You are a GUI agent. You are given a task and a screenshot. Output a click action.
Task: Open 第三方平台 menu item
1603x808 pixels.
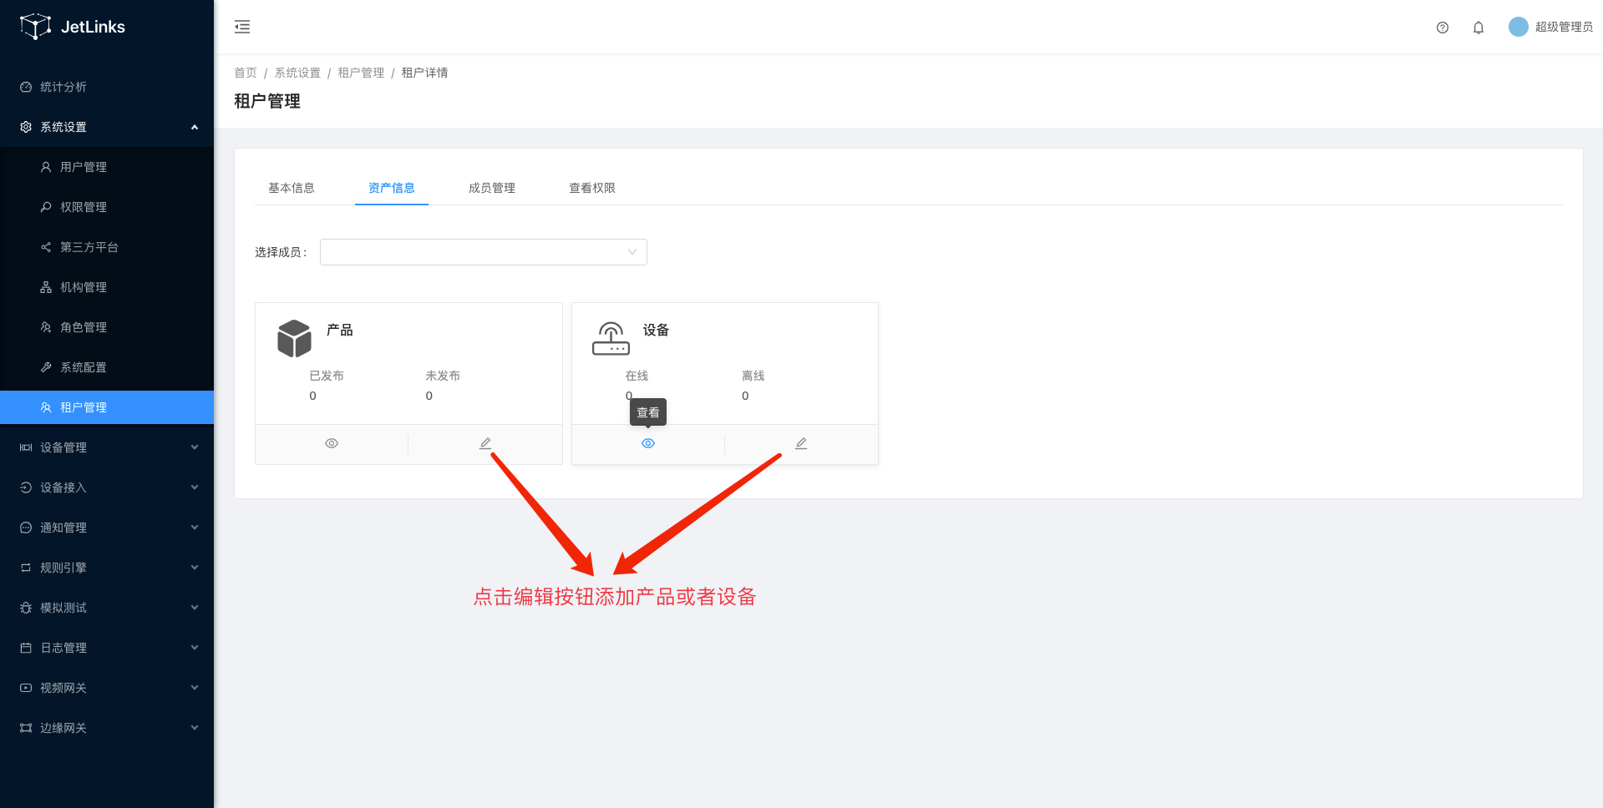[107, 247]
